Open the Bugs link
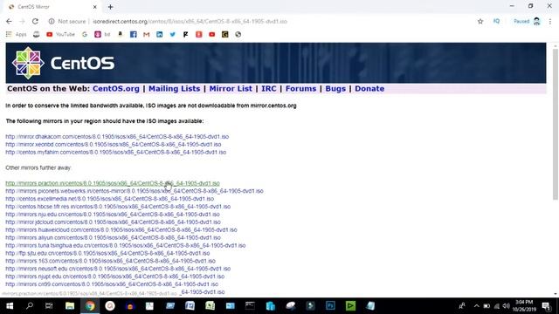The height and width of the screenshot is (314, 559). tap(335, 89)
